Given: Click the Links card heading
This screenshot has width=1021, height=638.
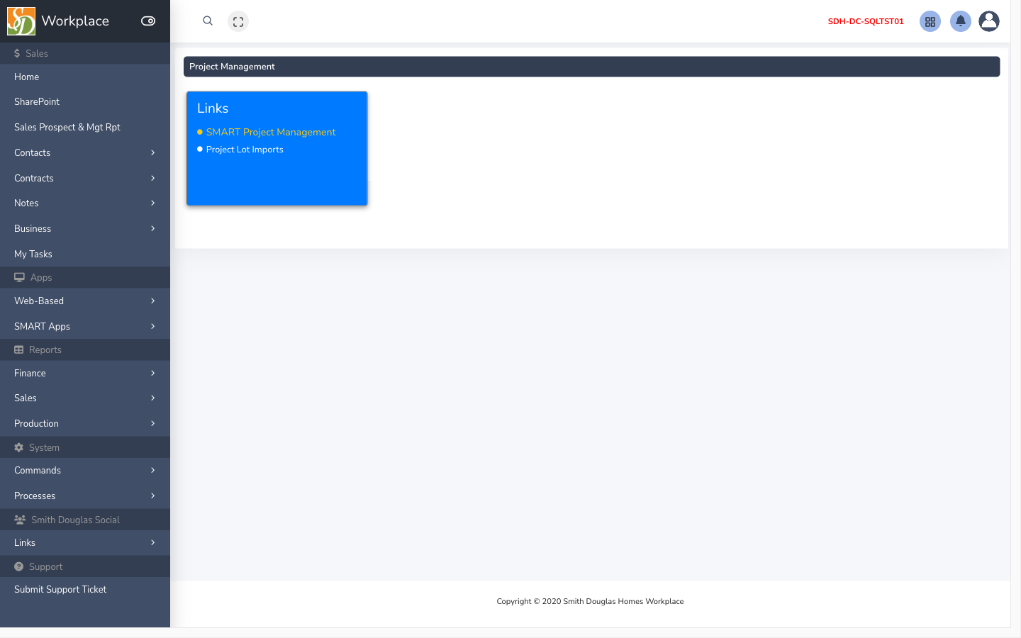Looking at the screenshot, I should tap(213, 108).
